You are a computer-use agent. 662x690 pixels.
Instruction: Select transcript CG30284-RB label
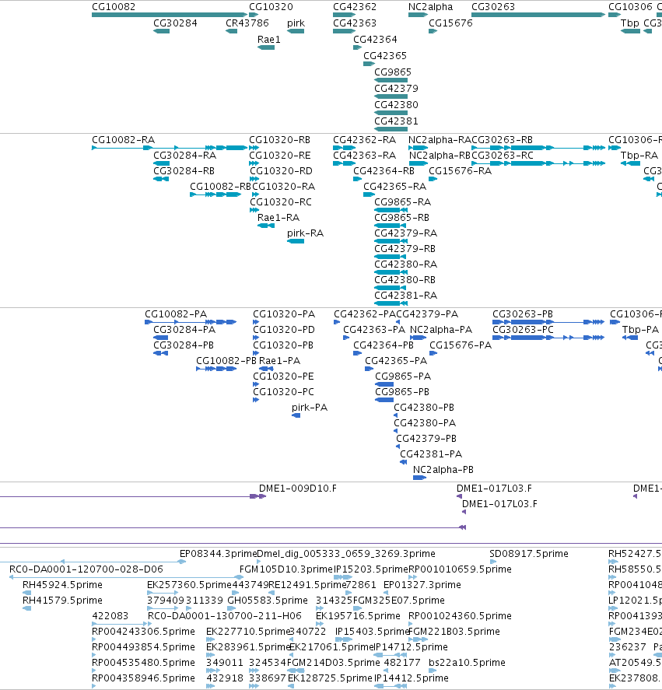(x=184, y=170)
